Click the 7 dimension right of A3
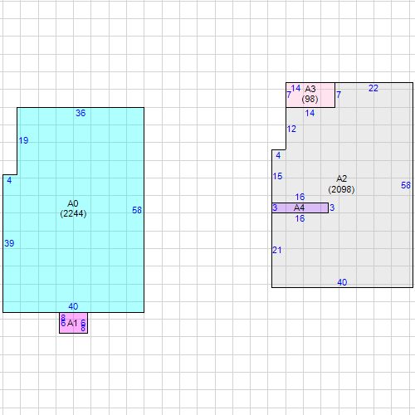The width and height of the screenshot is (415, 415). [339, 95]
